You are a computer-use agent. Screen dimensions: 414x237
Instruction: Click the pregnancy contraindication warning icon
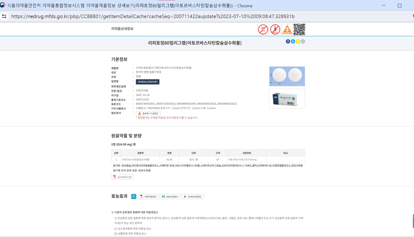coord(275,29)
